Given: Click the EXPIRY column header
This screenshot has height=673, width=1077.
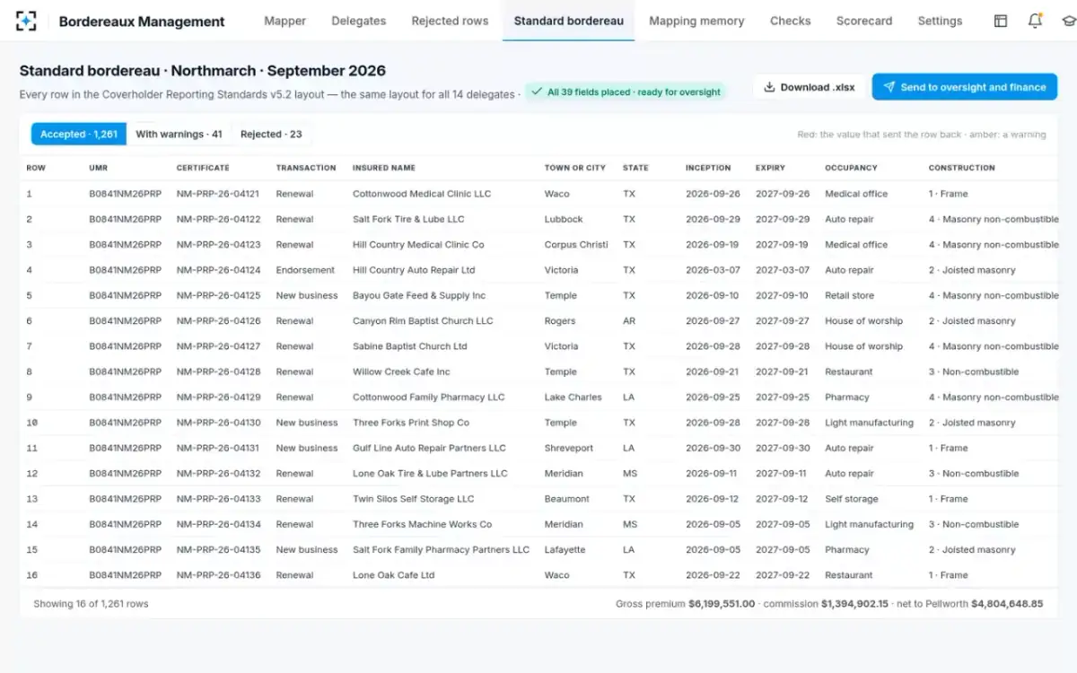Looking at the screenshot, I should [770, 168].
